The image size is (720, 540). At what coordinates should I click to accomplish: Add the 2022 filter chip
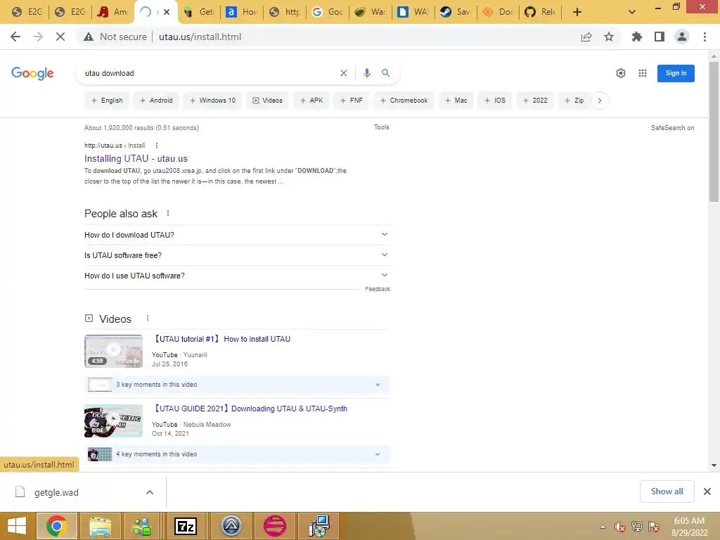535,100
